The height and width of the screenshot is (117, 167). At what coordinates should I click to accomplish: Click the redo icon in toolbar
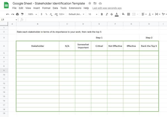point(12,14)
